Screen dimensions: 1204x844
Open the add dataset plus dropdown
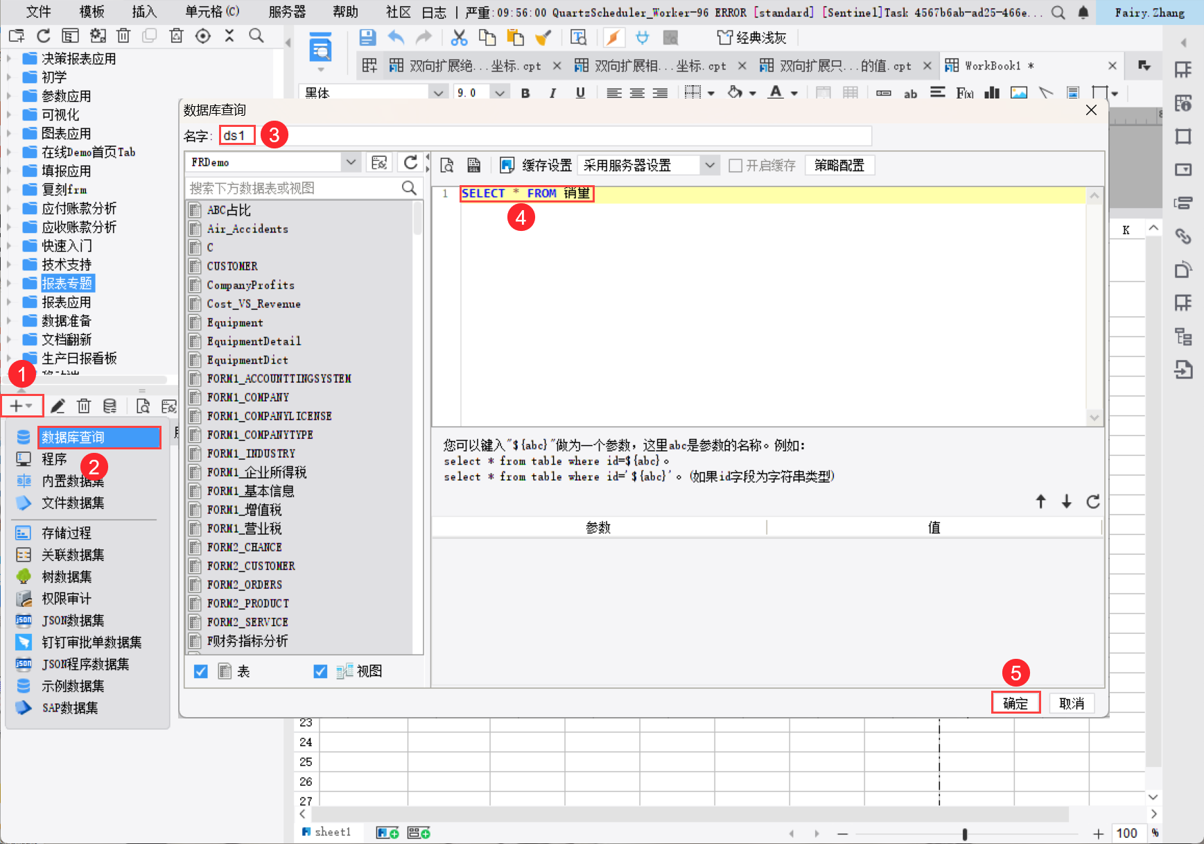[x=21, y=406]
